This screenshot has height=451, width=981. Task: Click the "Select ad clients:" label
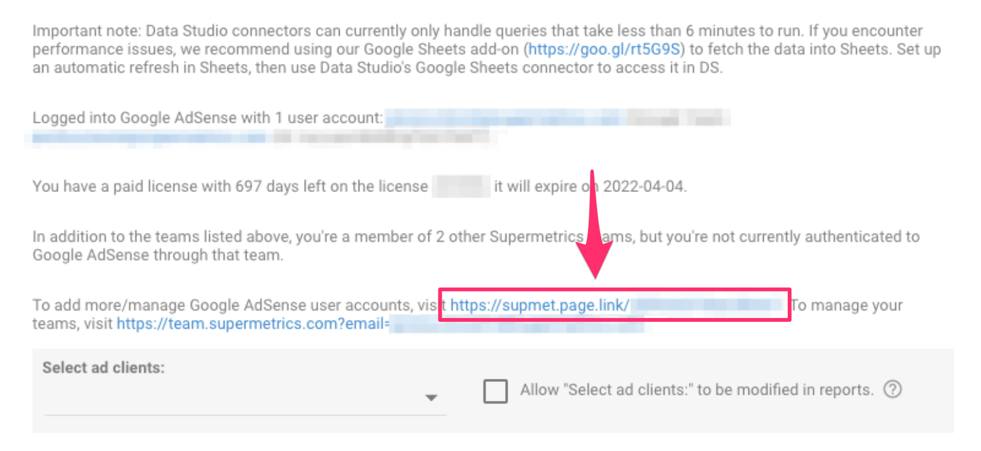click(x=103, y=367)
